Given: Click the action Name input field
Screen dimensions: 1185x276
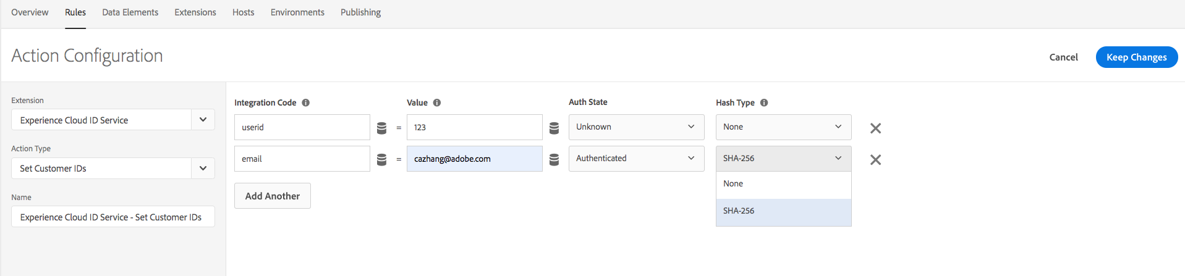Looking at the screenshot, I should coord(113,217).
